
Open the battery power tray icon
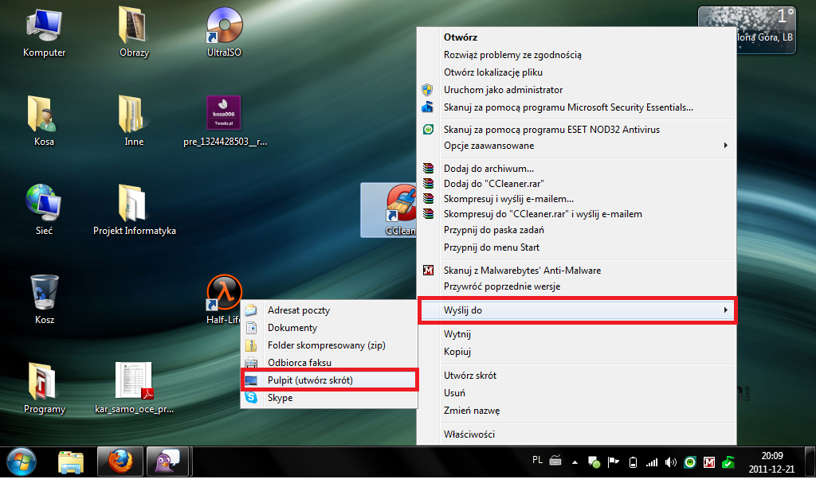click(633, 462)
